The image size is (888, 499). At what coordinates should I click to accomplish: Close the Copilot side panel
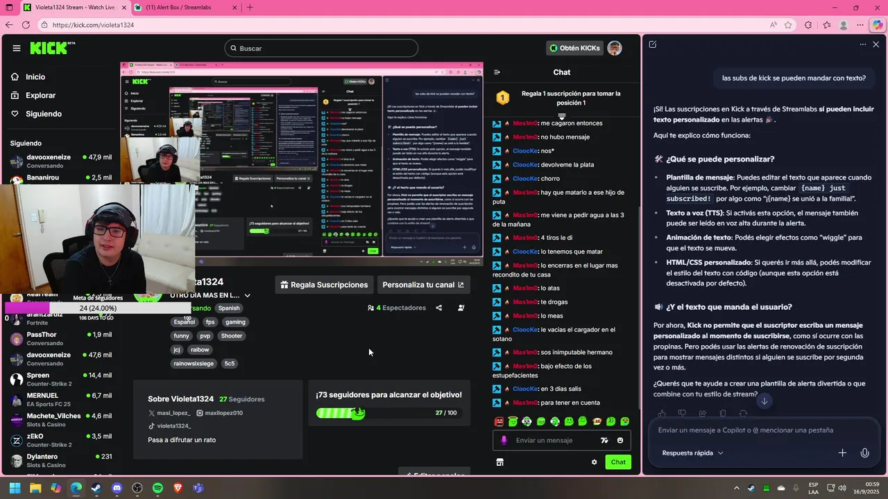coord(876,44)
